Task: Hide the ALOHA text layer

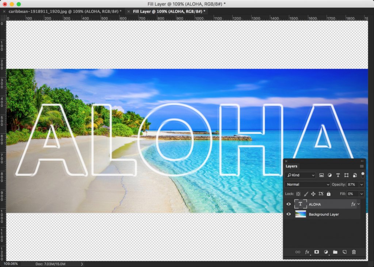Action: (289, 204)
